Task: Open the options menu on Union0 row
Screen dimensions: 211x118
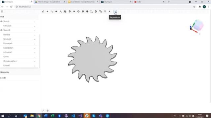Action: [35, 66]
